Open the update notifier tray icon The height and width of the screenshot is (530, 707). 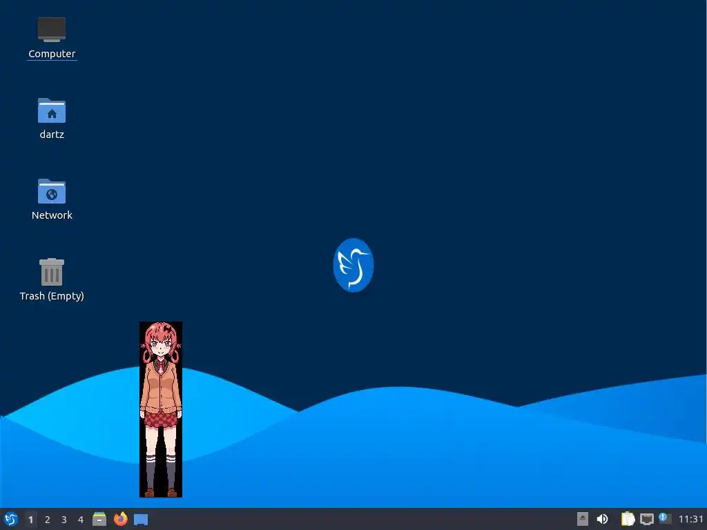pyautogui.click(x=665, y=518)
